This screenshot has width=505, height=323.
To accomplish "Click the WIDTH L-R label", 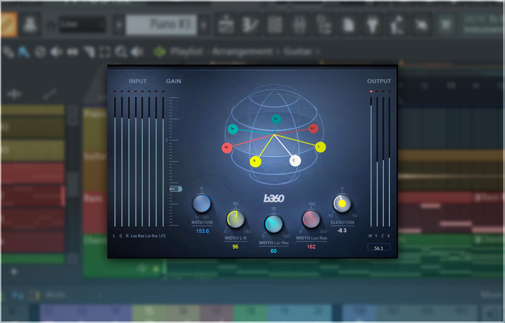I will 235,238.
